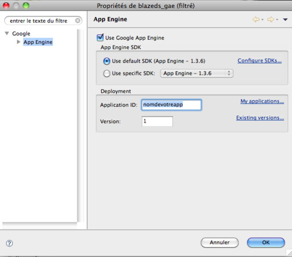Close the properties window with red button
Screen dimensions: 292x257
pos(6,6)
